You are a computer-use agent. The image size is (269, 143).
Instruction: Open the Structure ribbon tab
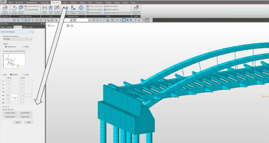tap(19, 3)
